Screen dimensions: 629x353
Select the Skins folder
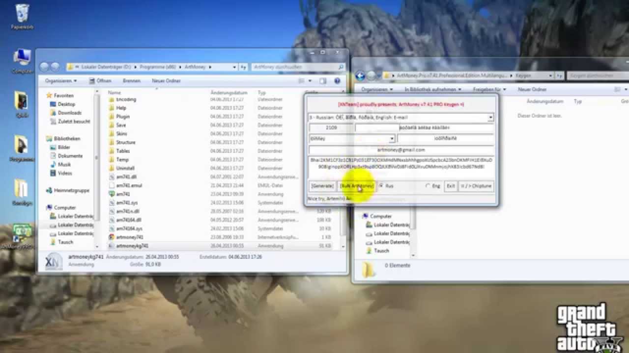[121, 134]
